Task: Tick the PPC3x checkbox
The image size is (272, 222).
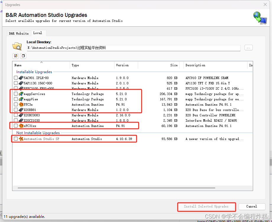Action: tap(16, 104)
